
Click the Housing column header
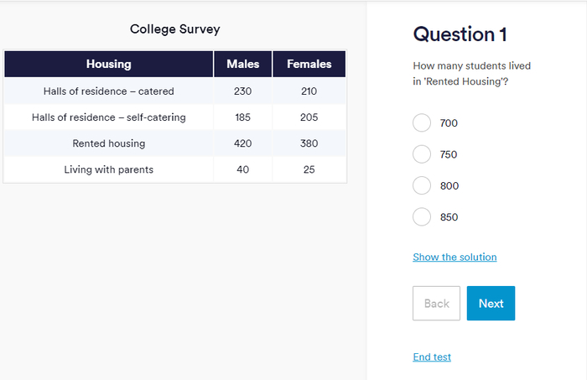[108, 64]
